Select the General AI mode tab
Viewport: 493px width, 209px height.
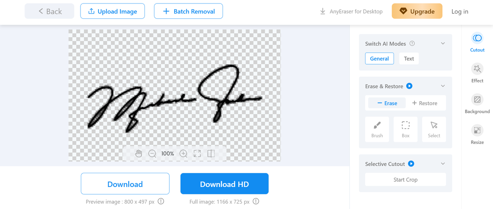(379, 59)
